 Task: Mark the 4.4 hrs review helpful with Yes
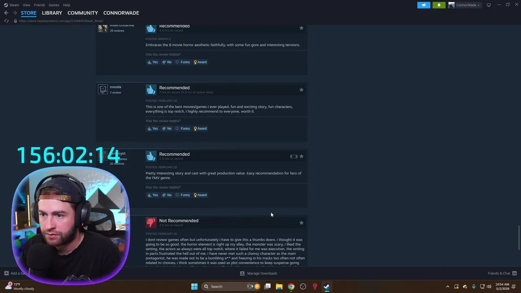153,62
